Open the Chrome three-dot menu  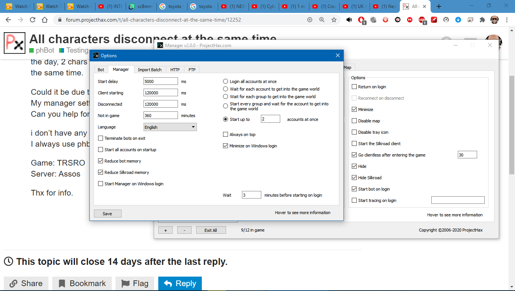point(507,20)
